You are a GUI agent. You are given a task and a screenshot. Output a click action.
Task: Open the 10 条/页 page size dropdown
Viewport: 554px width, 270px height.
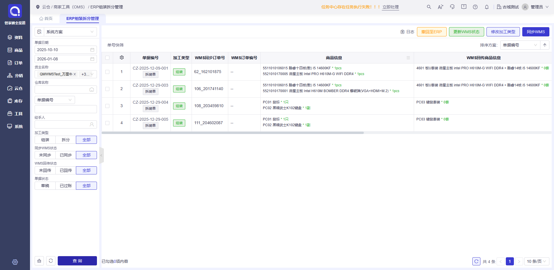(537, 261)
